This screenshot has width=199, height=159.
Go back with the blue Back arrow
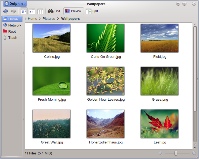pos(5,11)
